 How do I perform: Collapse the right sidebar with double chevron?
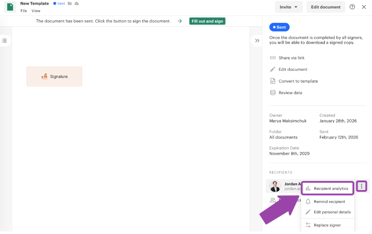coord(257,41)
